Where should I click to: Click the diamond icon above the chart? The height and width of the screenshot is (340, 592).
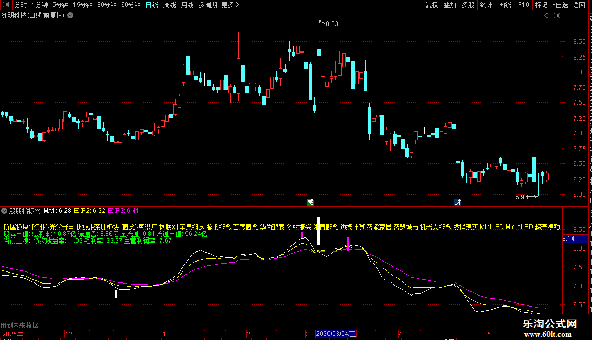[547, 16]
